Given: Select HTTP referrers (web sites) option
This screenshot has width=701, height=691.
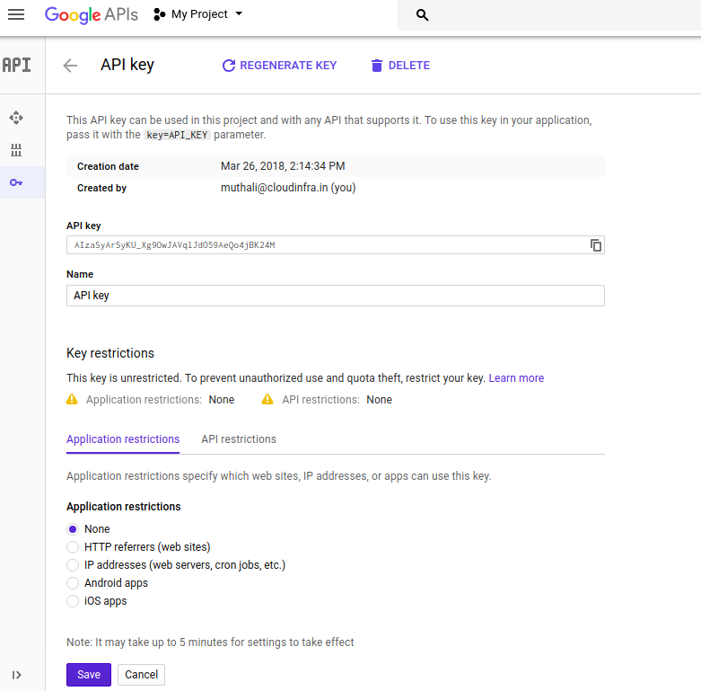Looking at the screenshot, I should pyautogui.click(x=73, y=547).
